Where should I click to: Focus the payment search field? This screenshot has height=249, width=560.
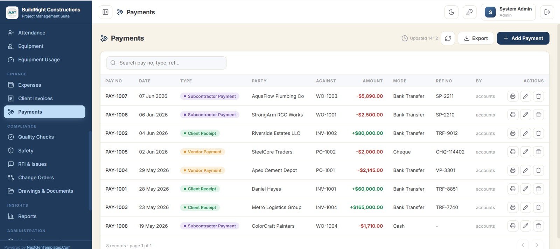166,63
